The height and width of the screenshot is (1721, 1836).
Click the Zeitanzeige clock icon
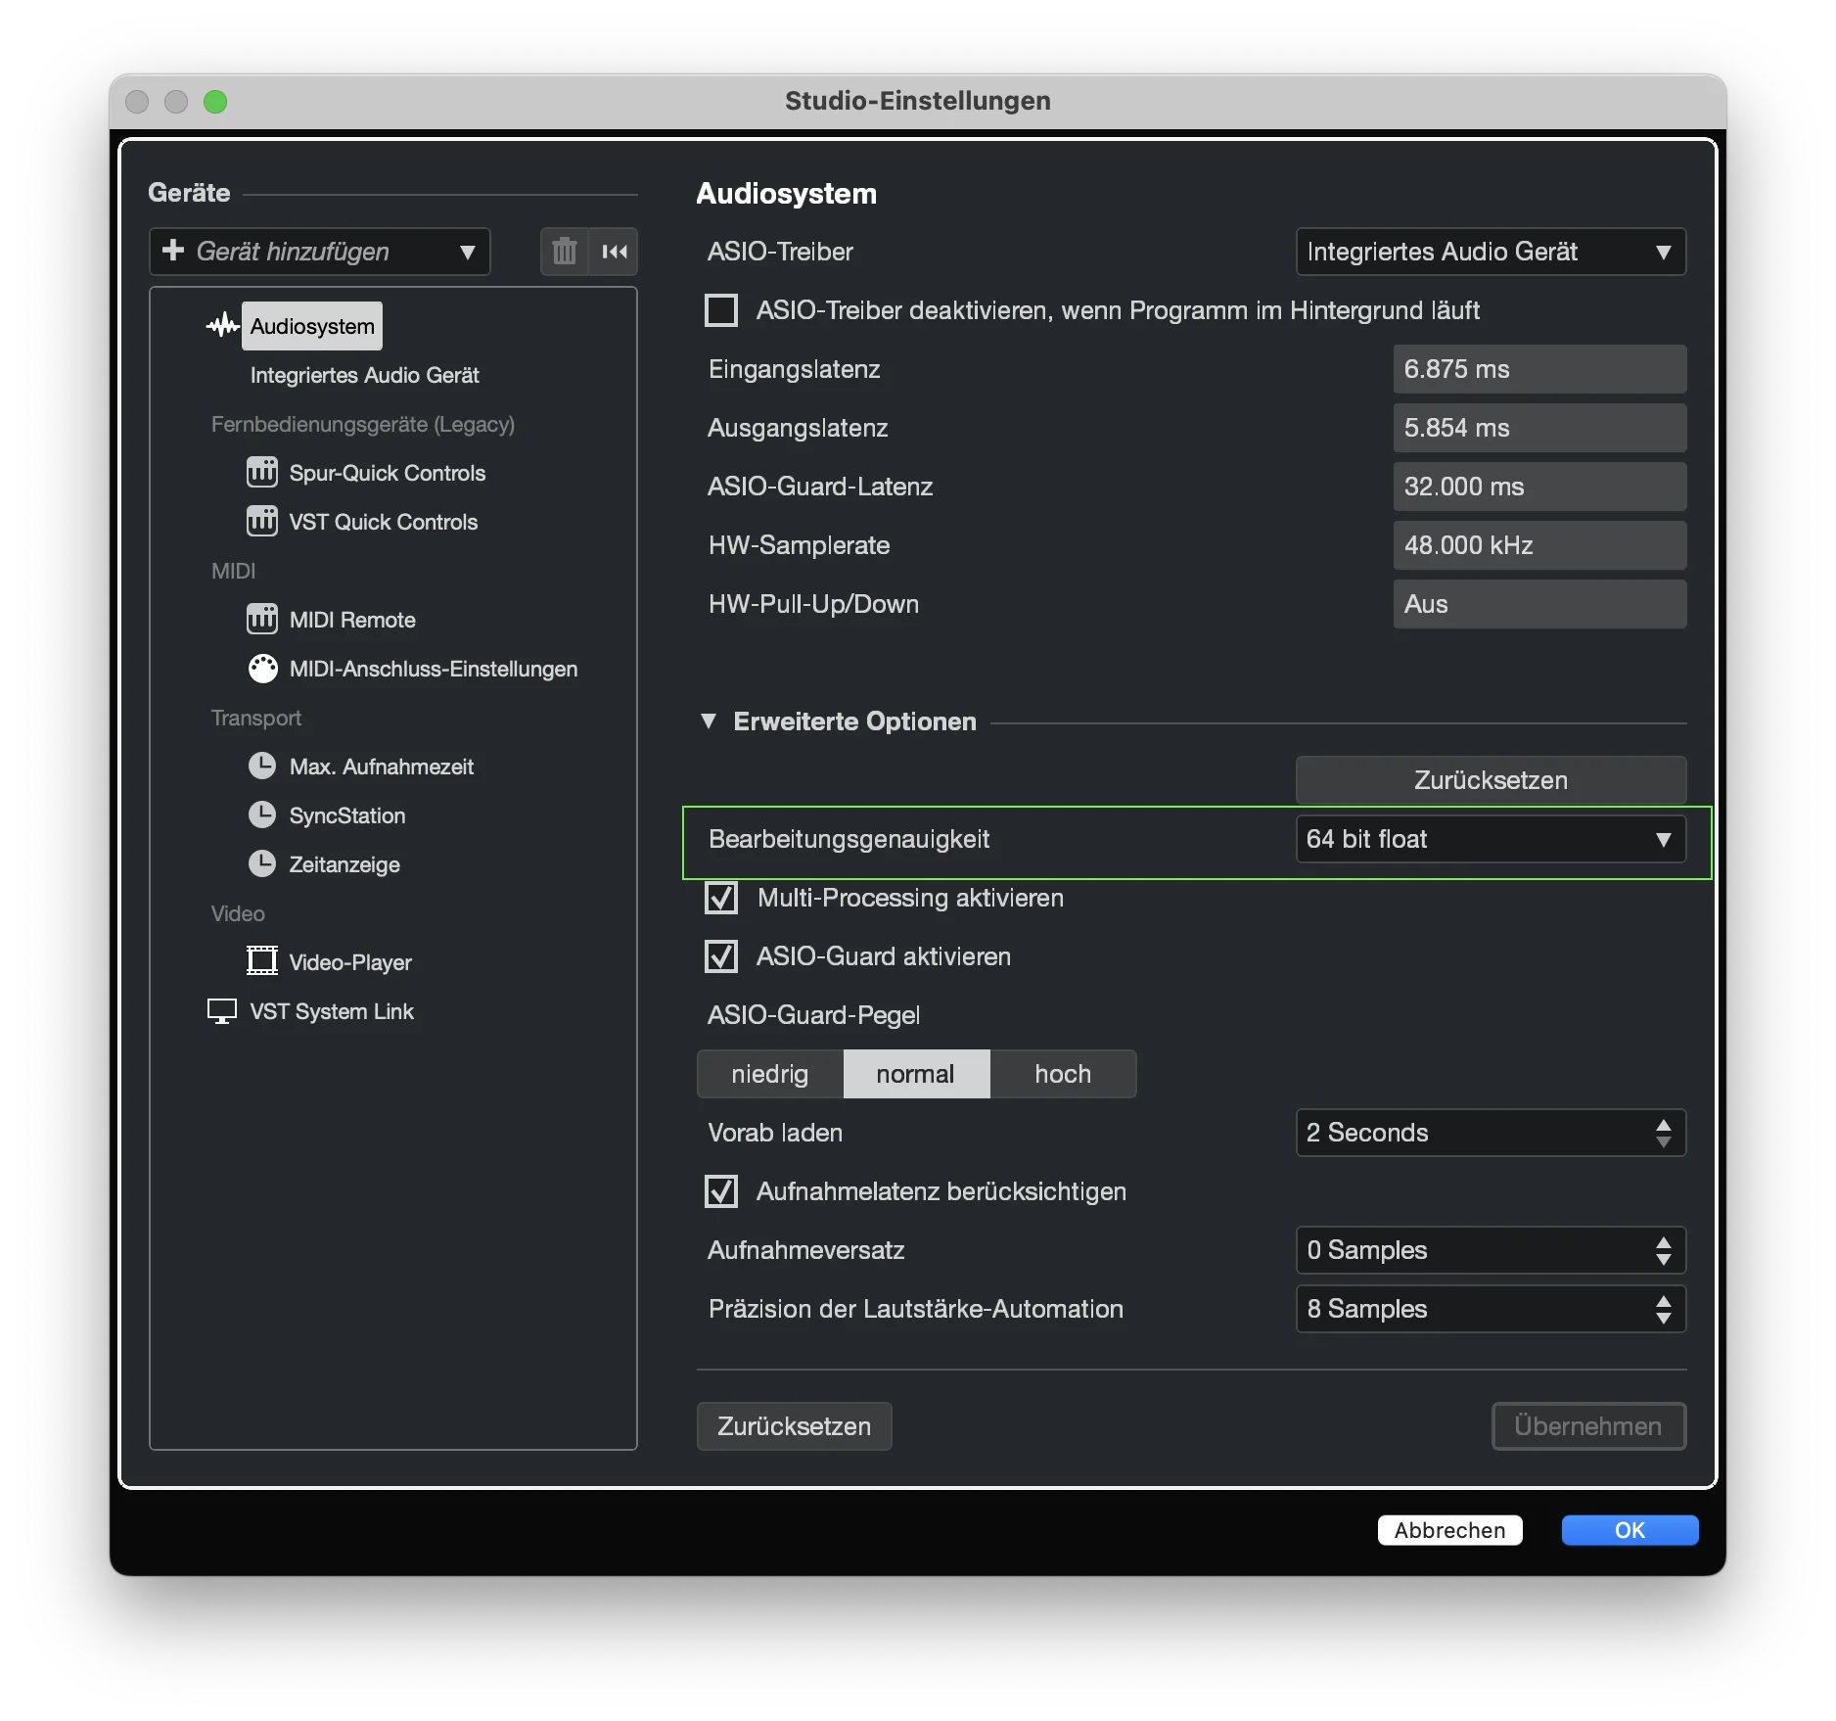[262, 863]
